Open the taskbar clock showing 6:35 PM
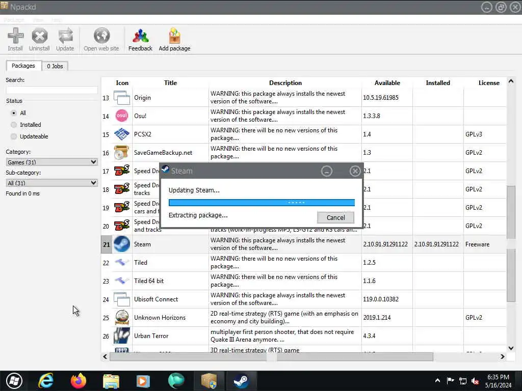The width and height of the screenshot is (522, 391). tap(498, 381)
